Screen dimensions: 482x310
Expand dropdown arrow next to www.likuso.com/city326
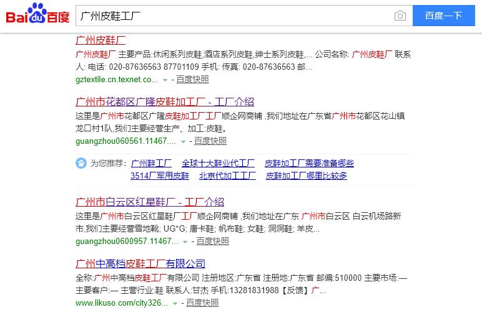coord(175,304)
